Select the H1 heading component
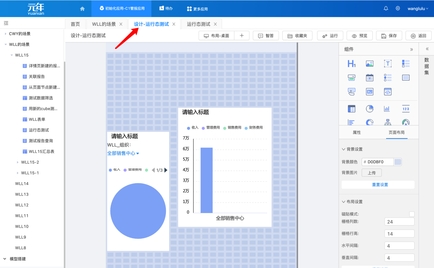This screenshot has width=434, height=268. tap(351, 64)
